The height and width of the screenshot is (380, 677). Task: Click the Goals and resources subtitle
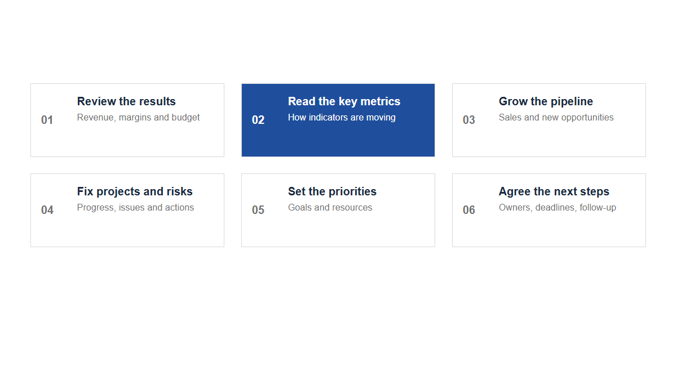(x=330, y=208)
